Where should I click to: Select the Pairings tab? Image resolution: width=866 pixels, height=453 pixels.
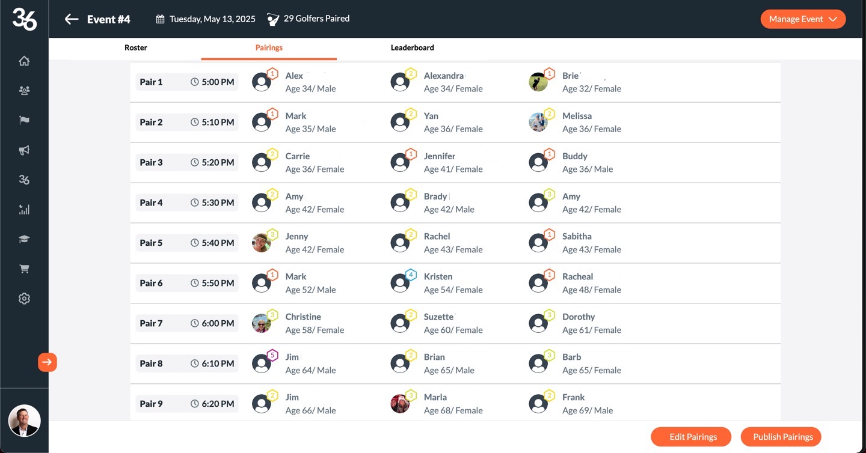tap(269, 47)
